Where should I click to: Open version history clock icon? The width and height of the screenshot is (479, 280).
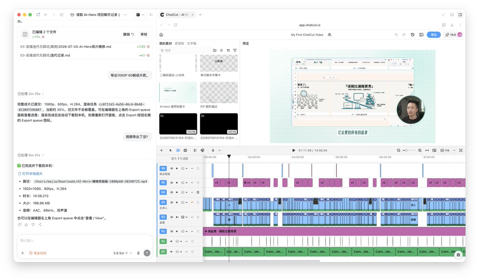pos(412,35)
